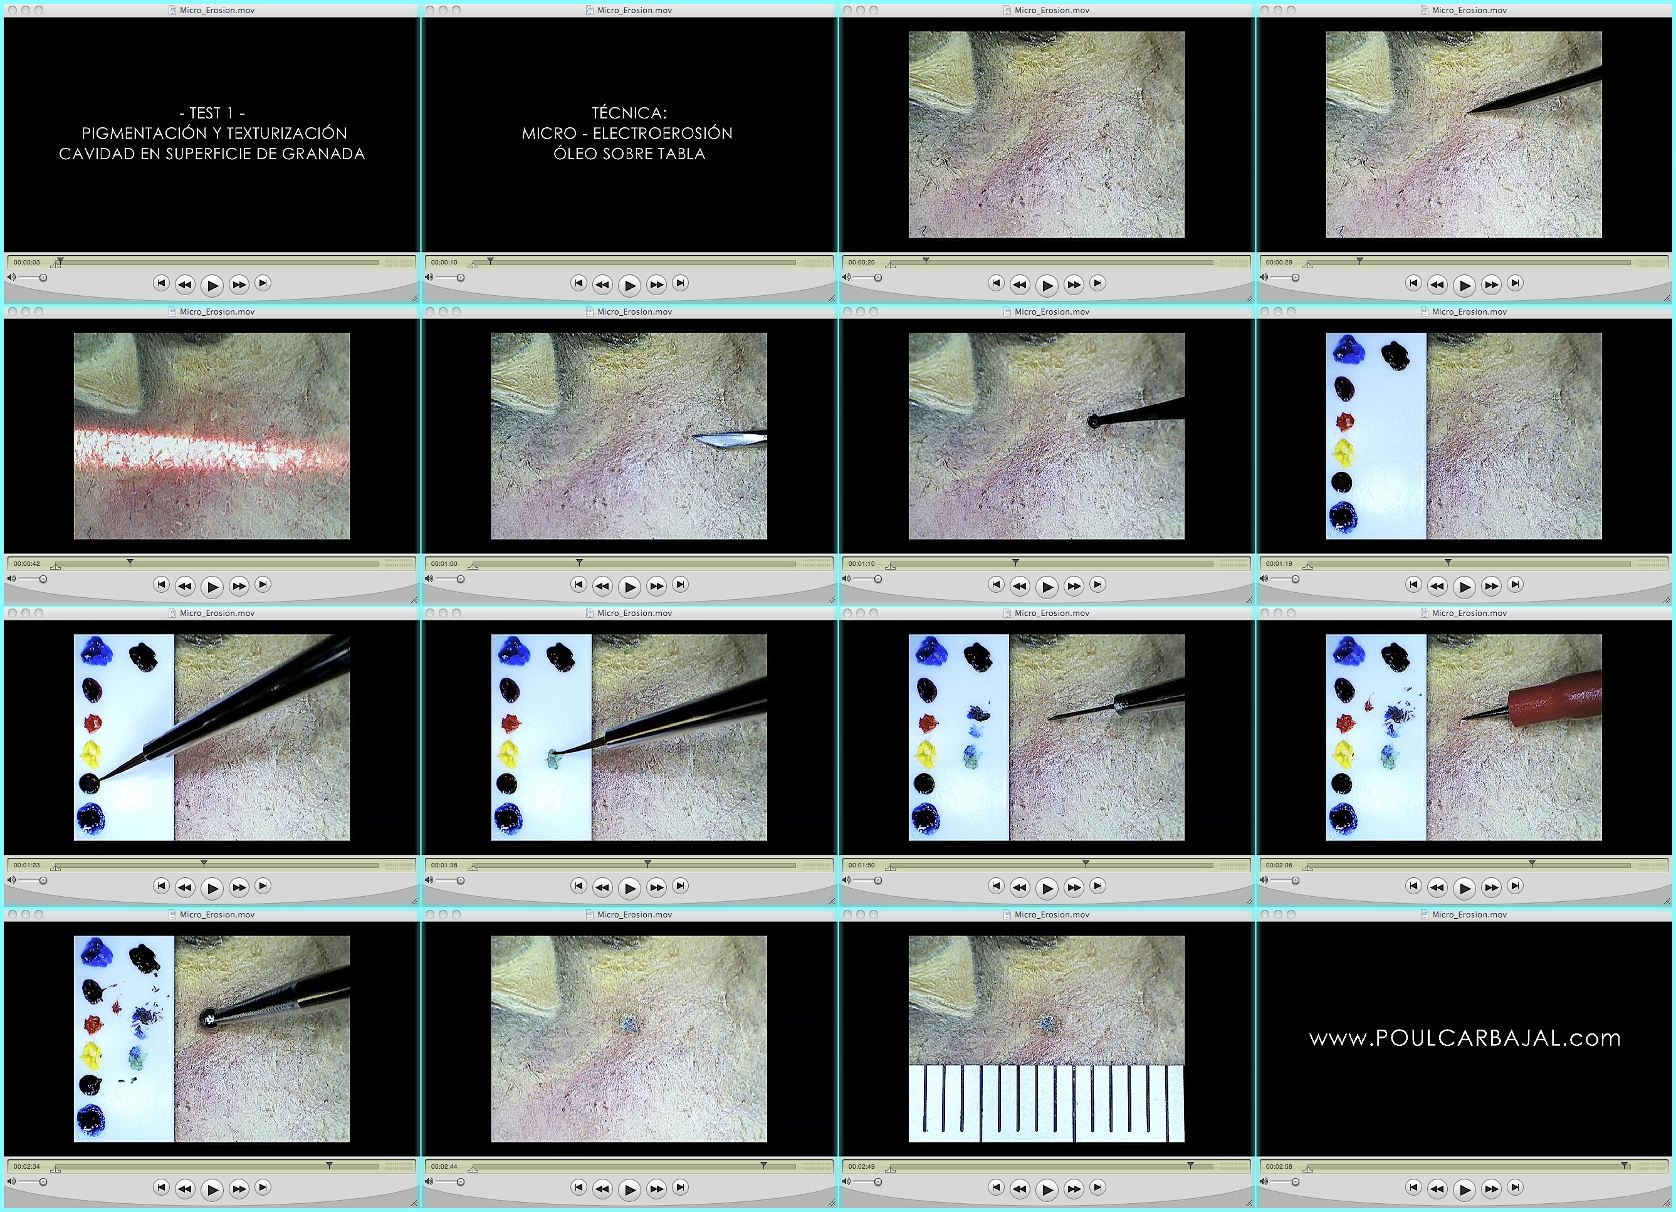The width and height of the screenshot is (1676, 1212).
Task: Click rewind button in 00:01:19 player
Action: 1437,585
